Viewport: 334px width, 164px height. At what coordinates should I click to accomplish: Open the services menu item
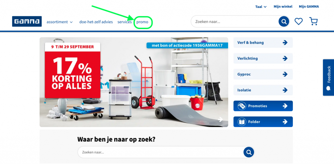125,22
